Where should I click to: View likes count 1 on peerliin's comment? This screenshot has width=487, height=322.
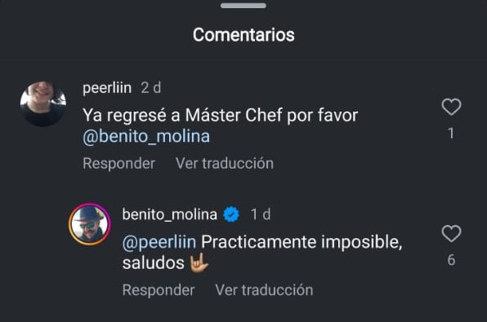point(451,134)
